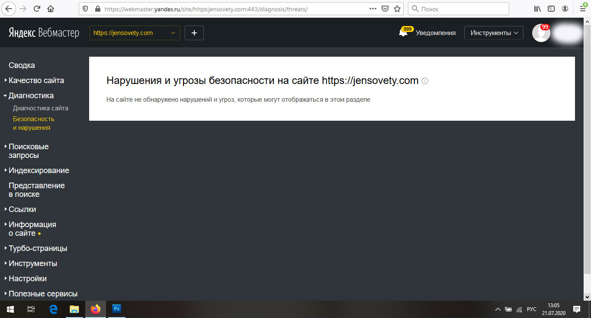Show hidden tray icons chevron

click(x=498, y=309)
